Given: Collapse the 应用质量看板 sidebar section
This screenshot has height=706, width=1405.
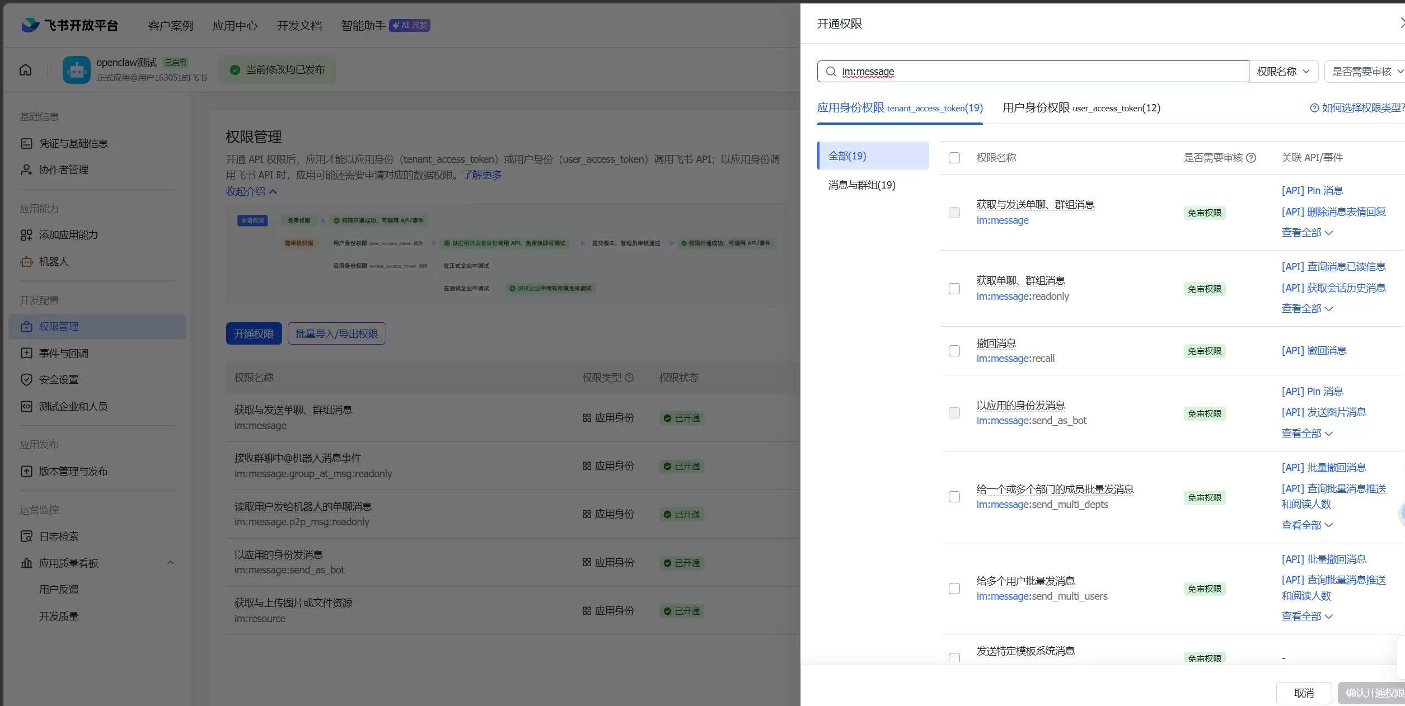Looking at the screenshot, I should pyautogui.click(x=171, y=563).
